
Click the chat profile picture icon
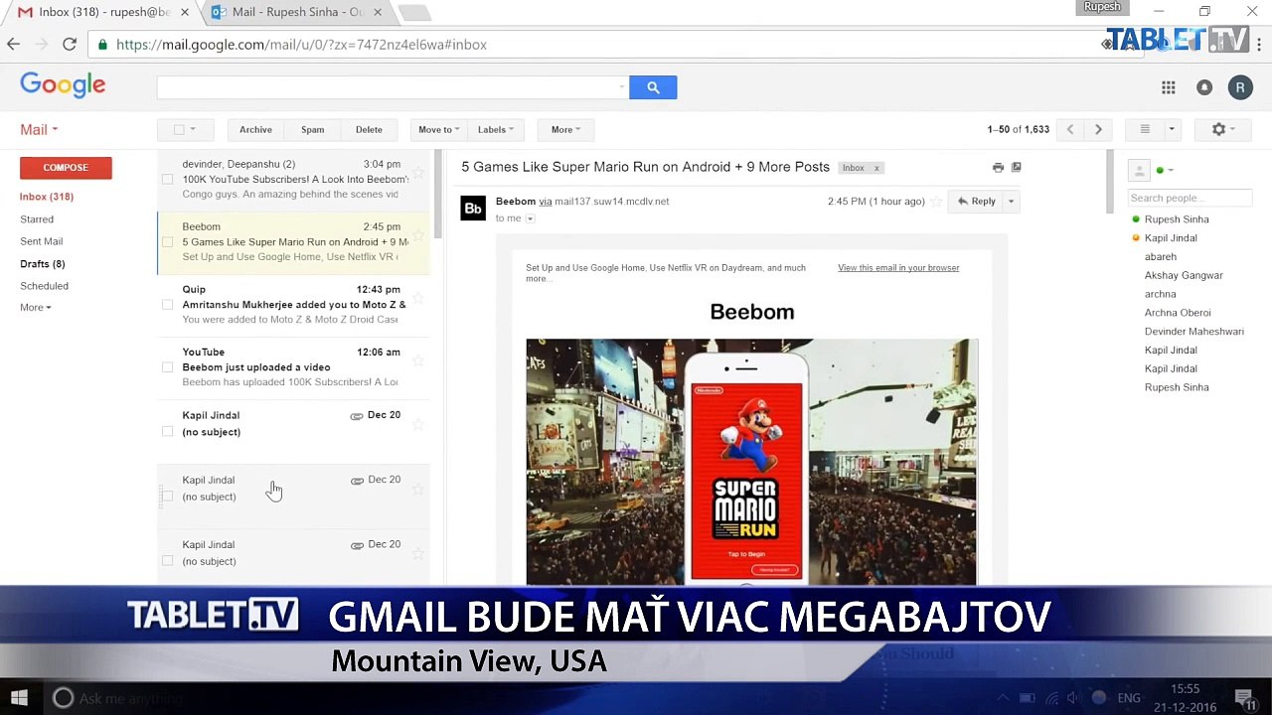pyautogui.click(x=1141, y=171)
